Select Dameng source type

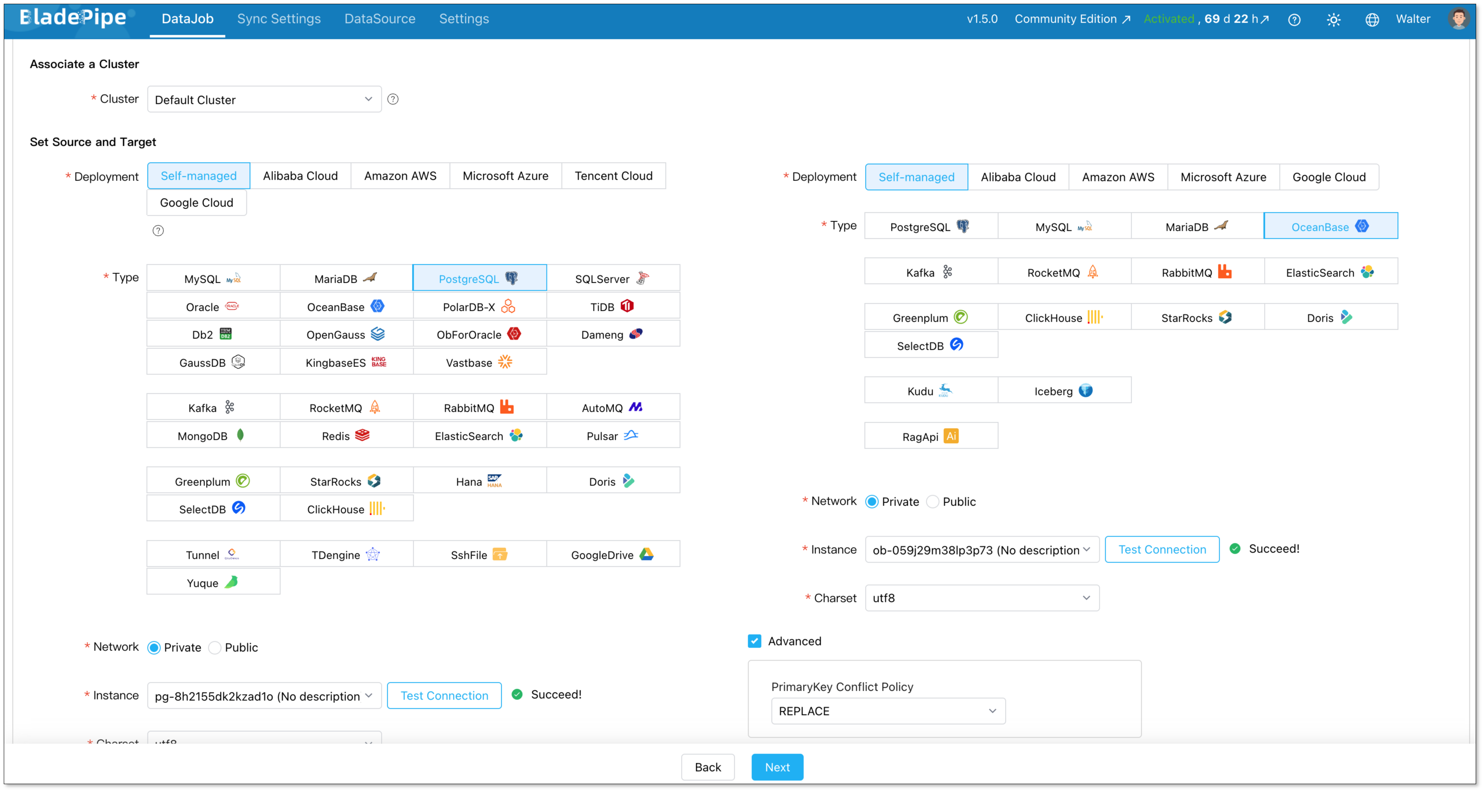click(x=613, y=334)
